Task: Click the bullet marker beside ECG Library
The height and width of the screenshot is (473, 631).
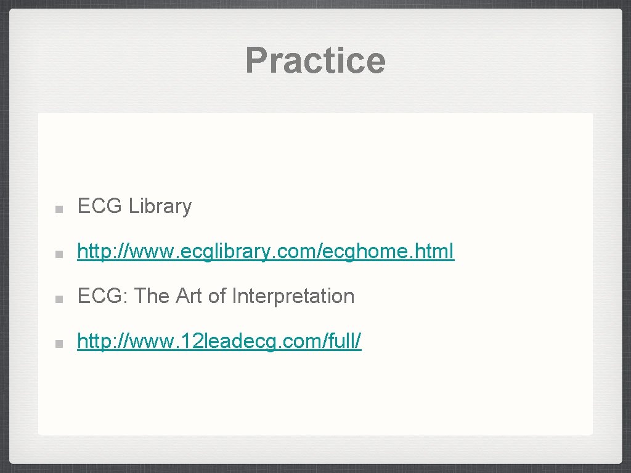Action: (x=58, y=209)
